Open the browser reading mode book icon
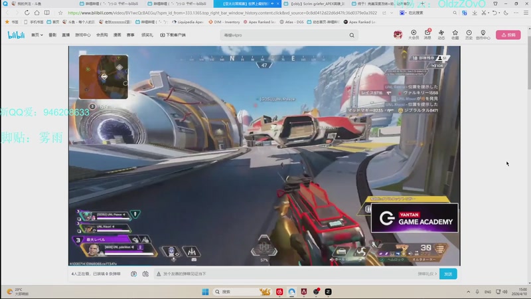 (x=46, y=13)
